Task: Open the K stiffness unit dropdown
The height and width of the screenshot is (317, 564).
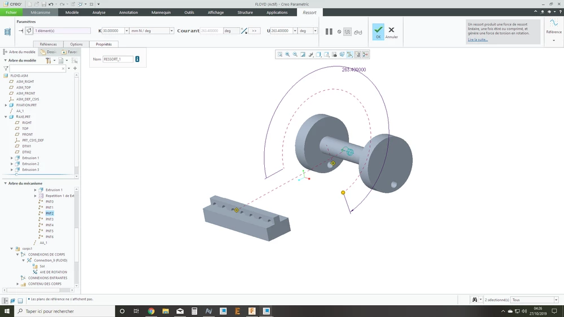Action: pos(171,31)
